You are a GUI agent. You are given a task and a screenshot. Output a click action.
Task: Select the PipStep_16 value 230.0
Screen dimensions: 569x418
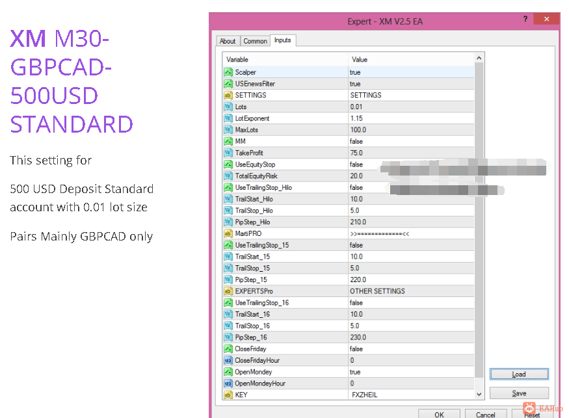(358, 337)
